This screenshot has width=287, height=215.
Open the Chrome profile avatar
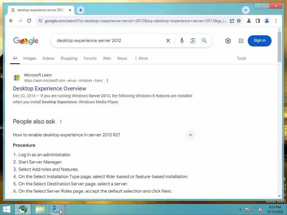tap(267, 21)
